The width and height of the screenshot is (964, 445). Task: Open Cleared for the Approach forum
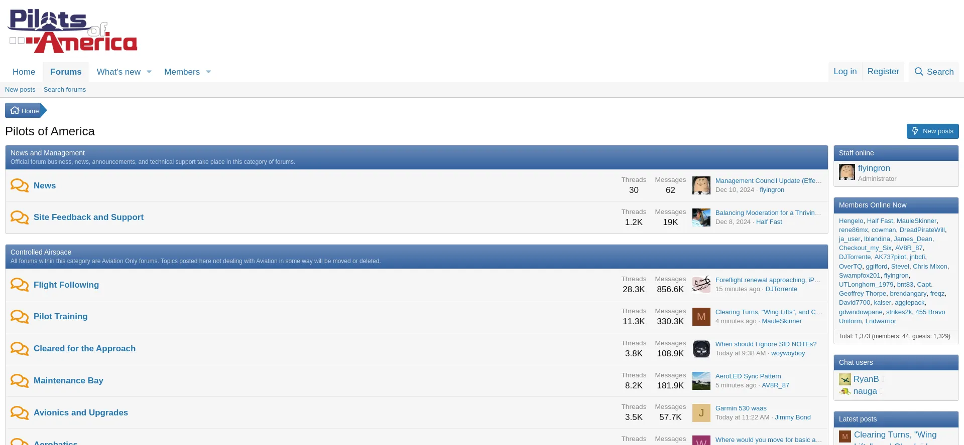pyautogui.click(x=84, y=348)
